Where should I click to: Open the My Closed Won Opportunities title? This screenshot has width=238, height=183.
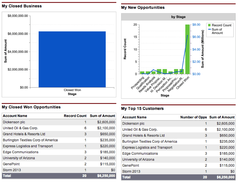pos(31,107)
